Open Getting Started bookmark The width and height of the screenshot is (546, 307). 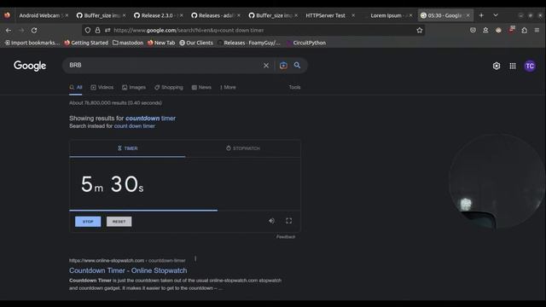coord(86,43)
